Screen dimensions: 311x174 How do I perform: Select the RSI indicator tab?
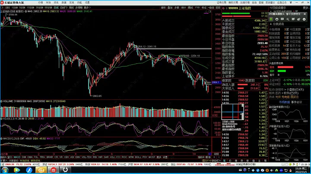(x=95, y=157)
